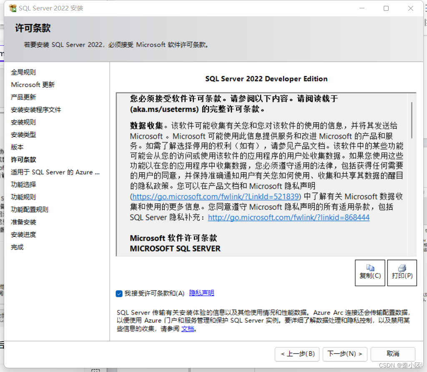Select 完成 step in sidebar
427x372 pixels.
point(17,247)
